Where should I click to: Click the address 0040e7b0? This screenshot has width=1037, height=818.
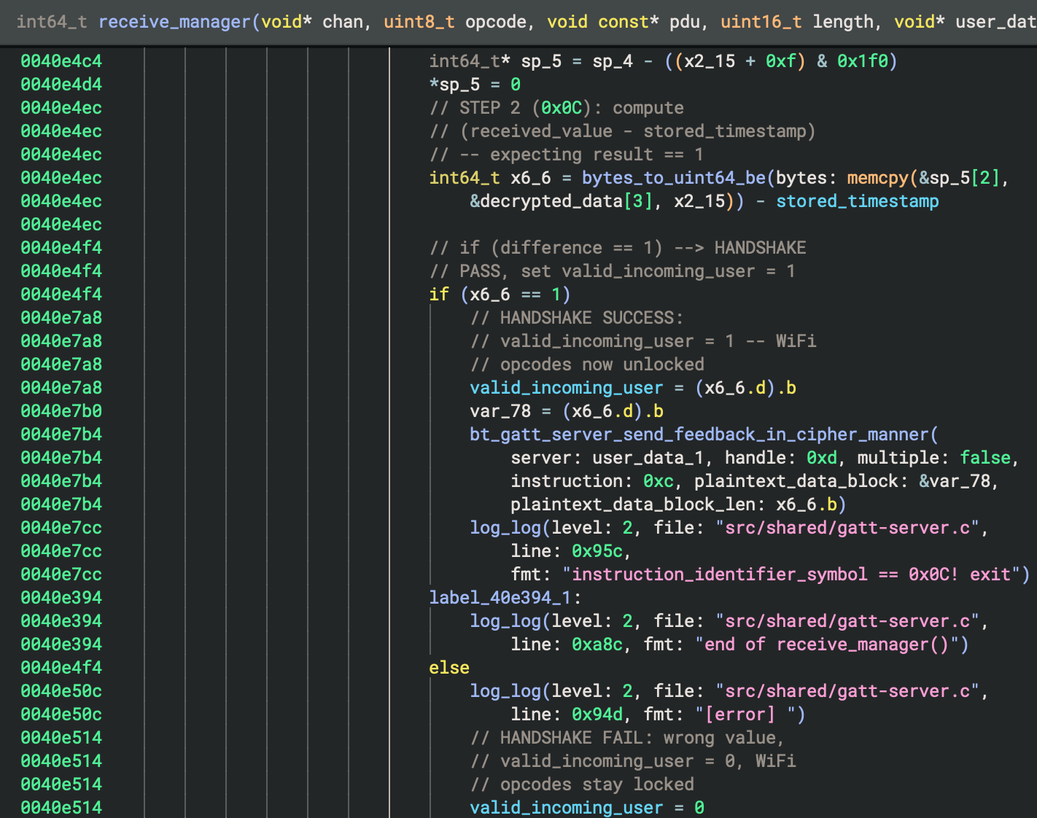tap(61, 411)
